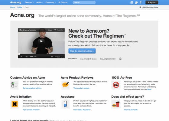This screenshot has height=121, width=169.
Task: Click the product reviews speech bubble icon
Action: click(x=65, y=85)
